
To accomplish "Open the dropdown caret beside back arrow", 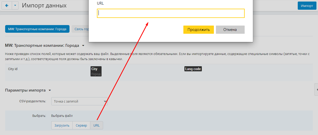I will 15,6.
